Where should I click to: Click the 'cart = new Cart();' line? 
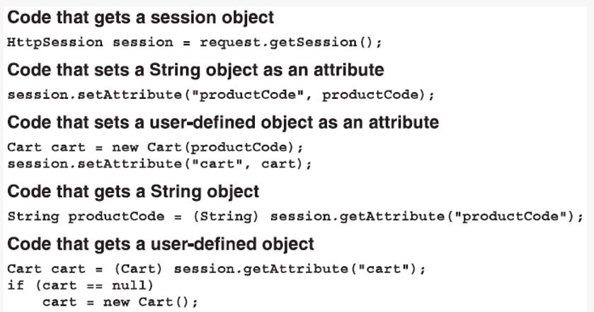(120, 302)
